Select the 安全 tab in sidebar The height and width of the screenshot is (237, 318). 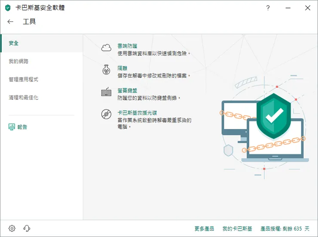(x=42, y=43)
